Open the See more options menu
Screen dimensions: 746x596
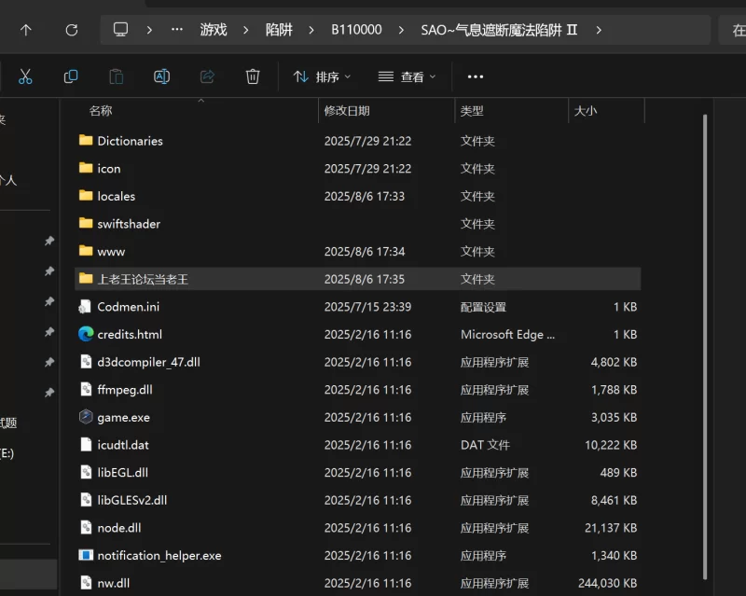pyautogui.click(x=476, y=76)
